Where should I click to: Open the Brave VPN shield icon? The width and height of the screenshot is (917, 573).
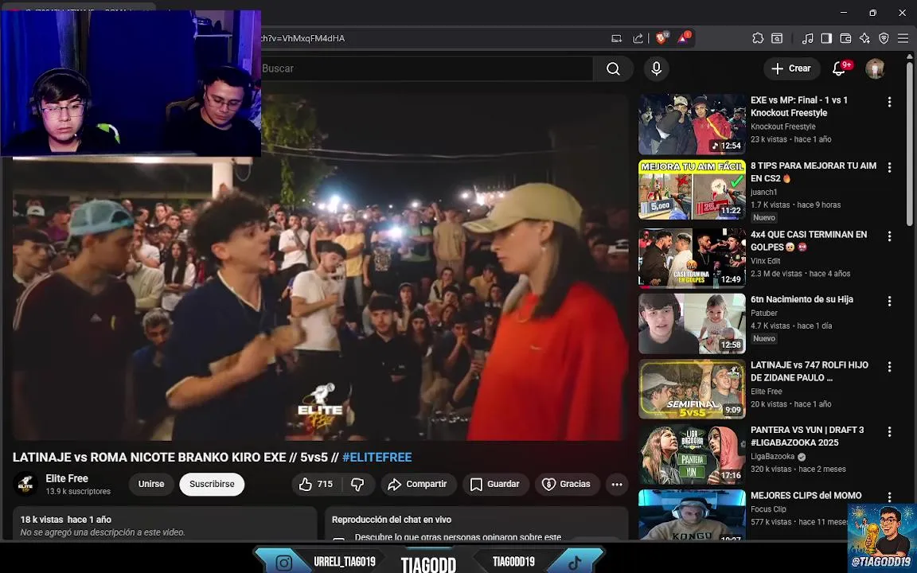[x=884, y=38]
